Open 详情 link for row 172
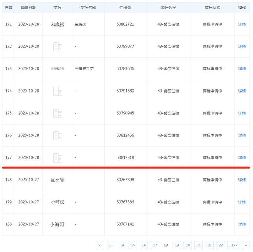This screenshot has height=252, width=253. click(x=242, y=47)
